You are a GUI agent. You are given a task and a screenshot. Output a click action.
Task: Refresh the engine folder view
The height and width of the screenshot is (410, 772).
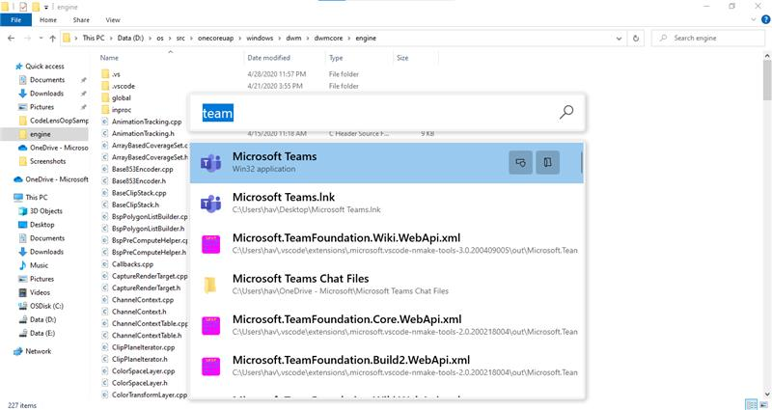pos(636,38)
